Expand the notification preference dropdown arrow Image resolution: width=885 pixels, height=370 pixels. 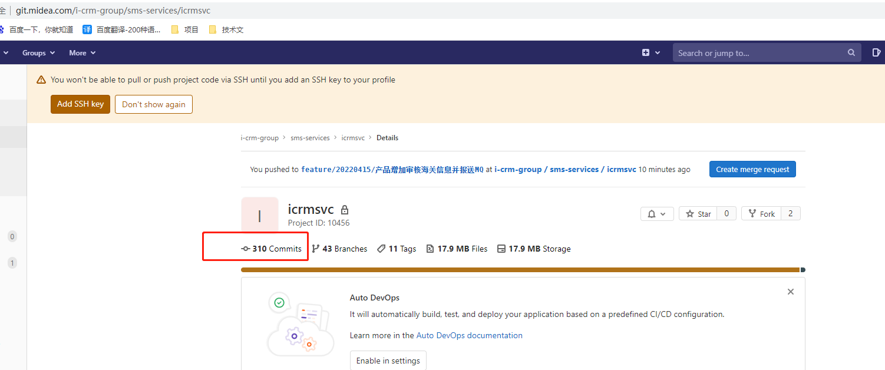[x=663, y=213]
